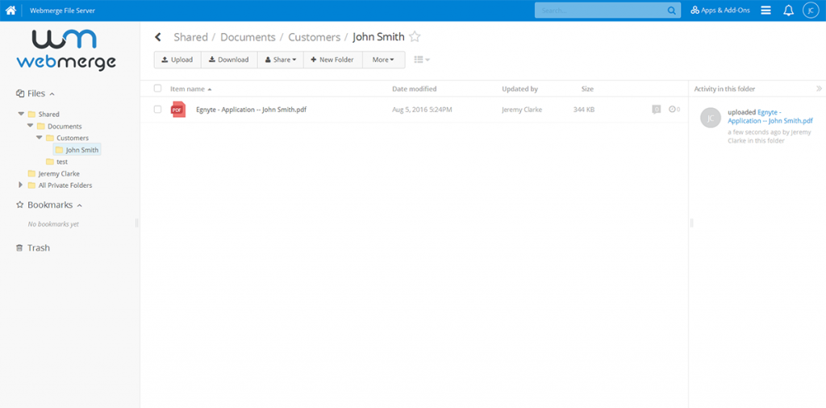Collapse the activity panel with double chevron

(x=819, y=89)
